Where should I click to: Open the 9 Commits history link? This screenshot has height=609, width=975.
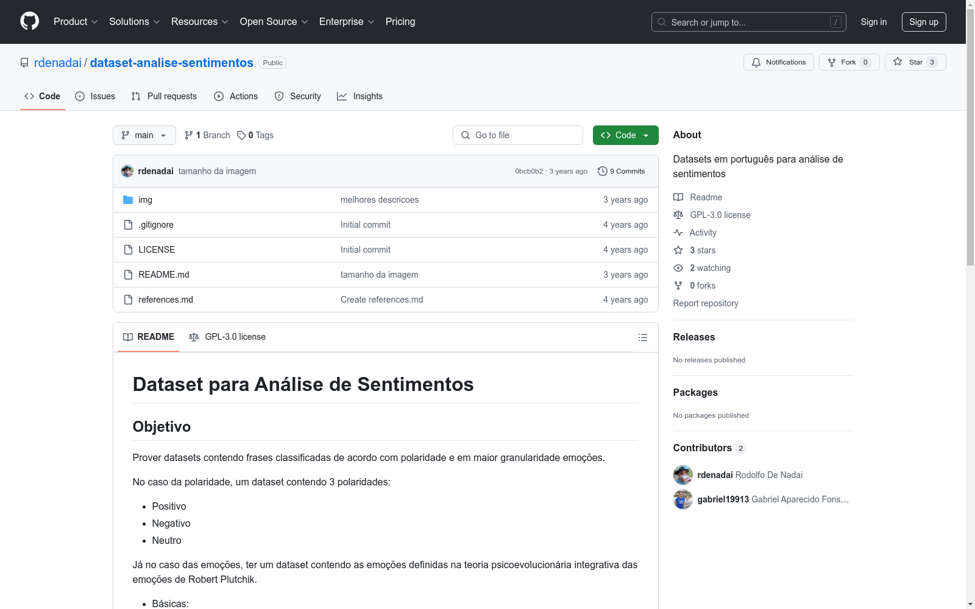622,171
